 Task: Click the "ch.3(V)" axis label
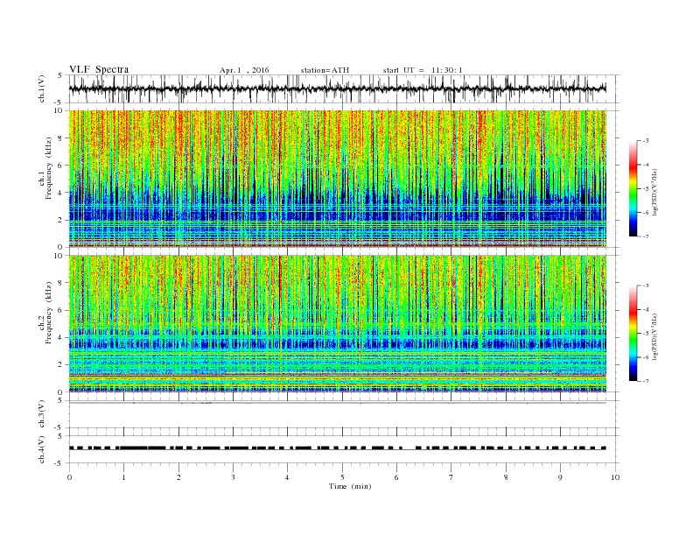pyautogui.click(x=42, y=414)
